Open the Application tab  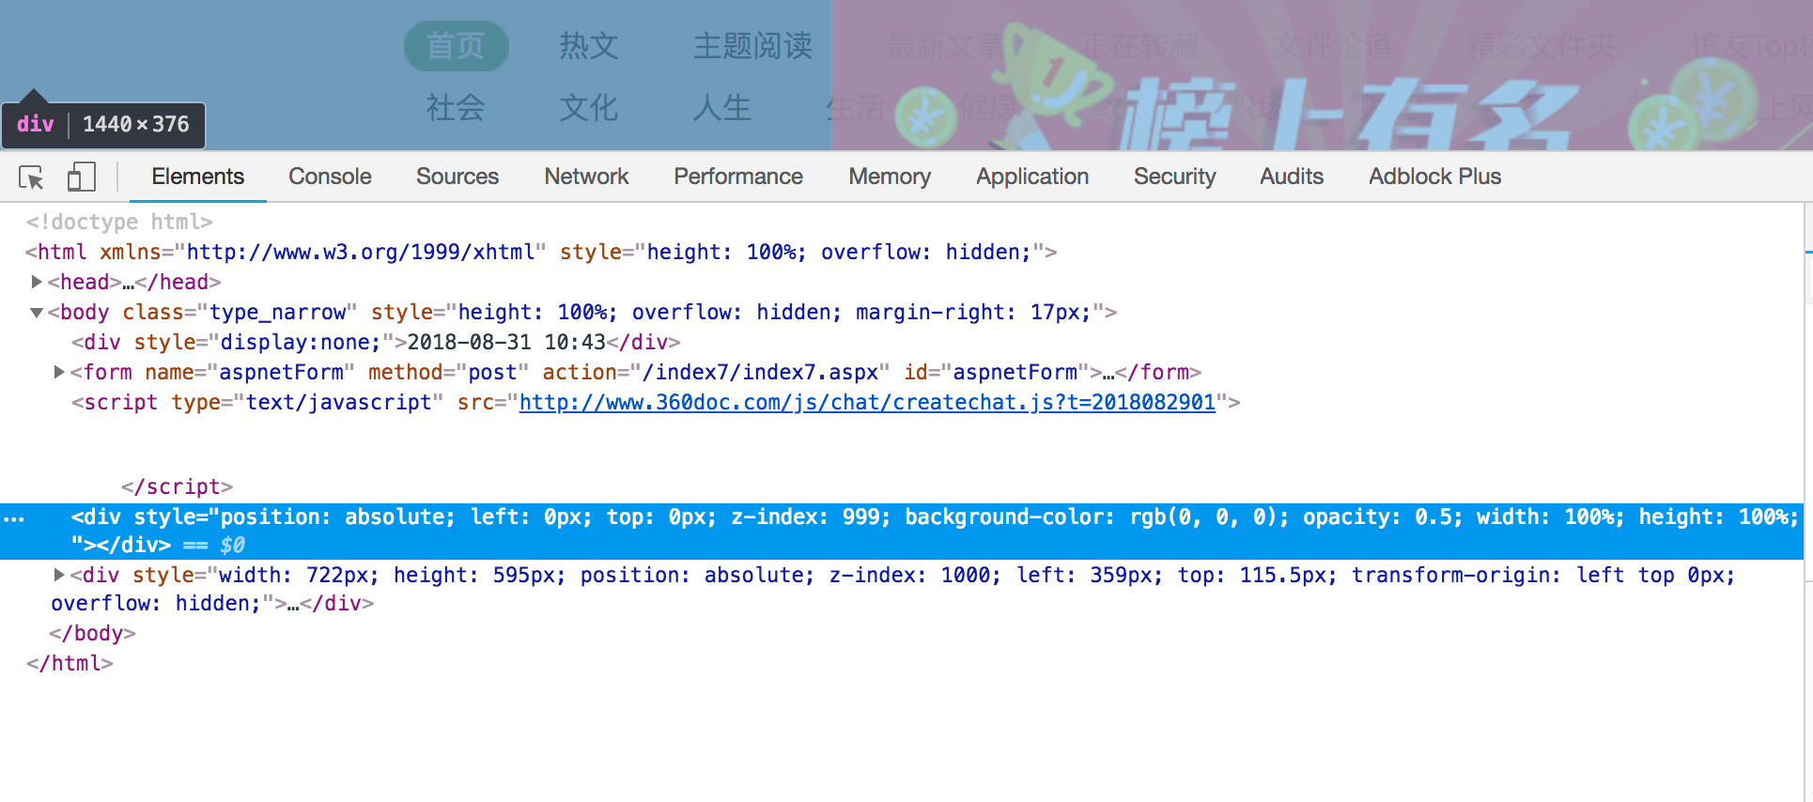coord(1032,177)
